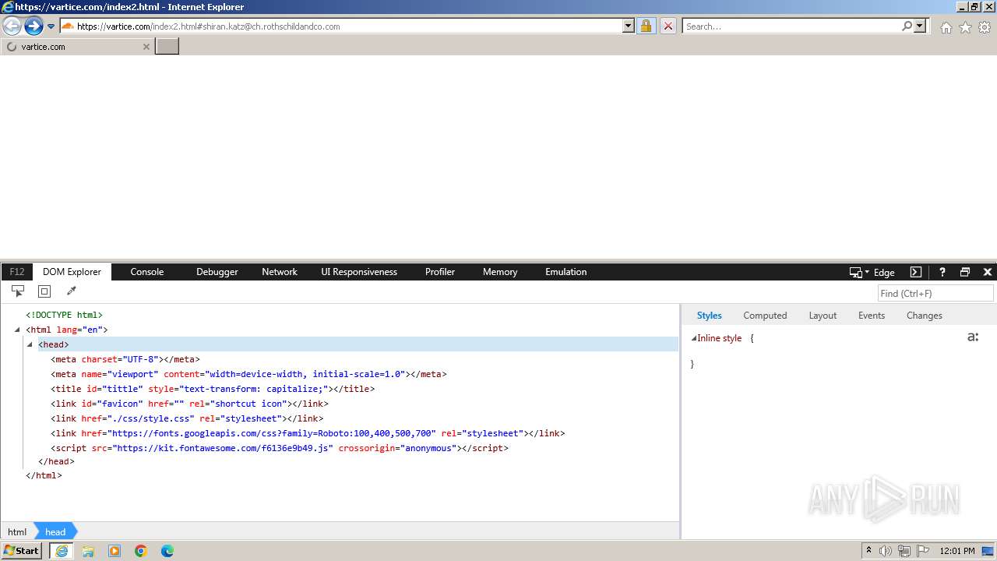Select the Styles pane tab

[709, 316]
